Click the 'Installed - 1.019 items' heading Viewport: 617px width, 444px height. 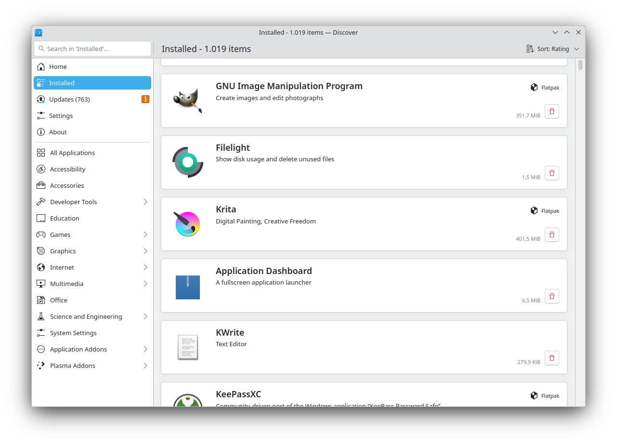tap(206, 49)
